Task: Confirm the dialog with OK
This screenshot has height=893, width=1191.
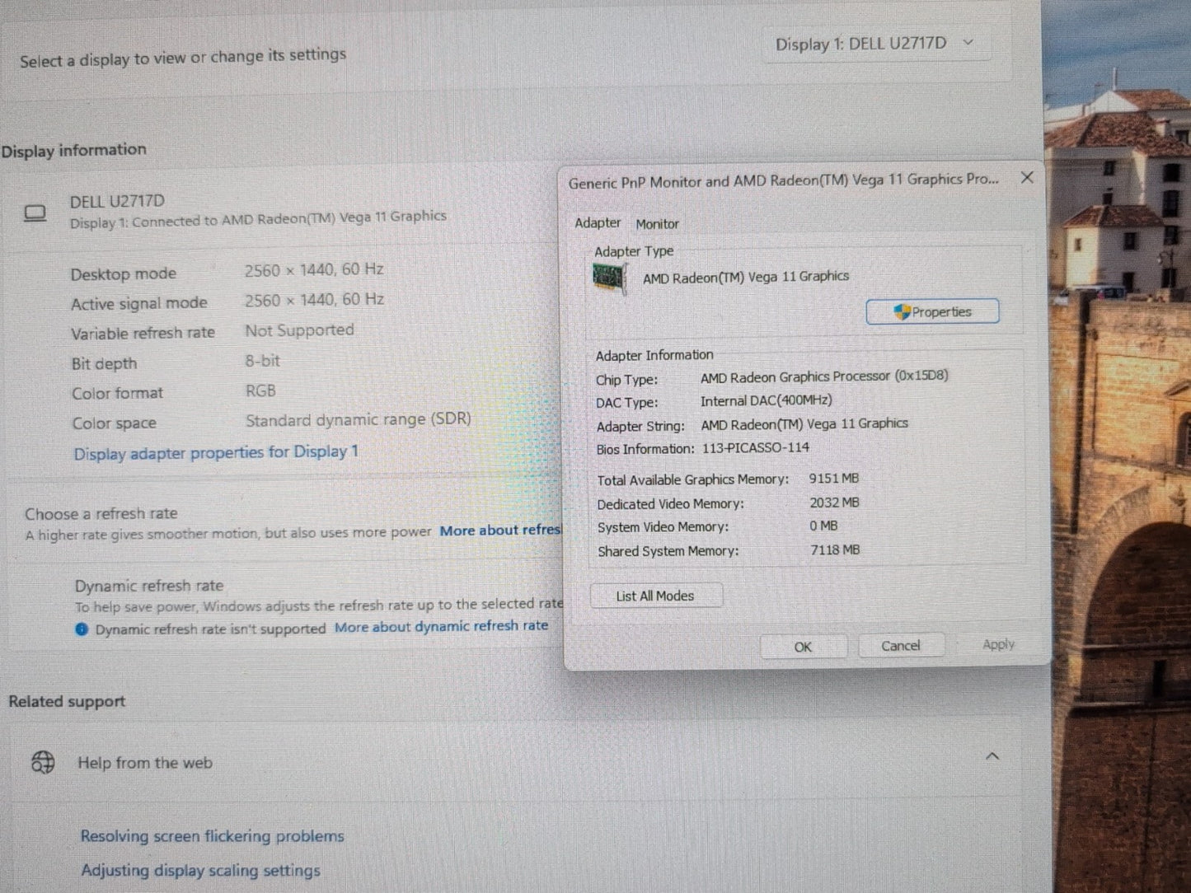Action: [803, 647]
